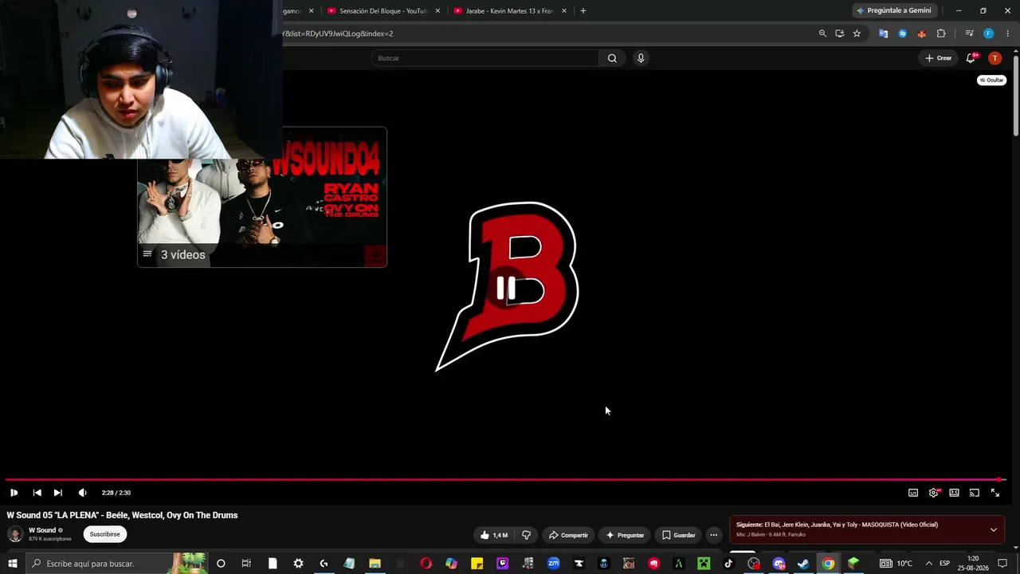Click the page vertical scrollbar

[x=1016, y=96]
